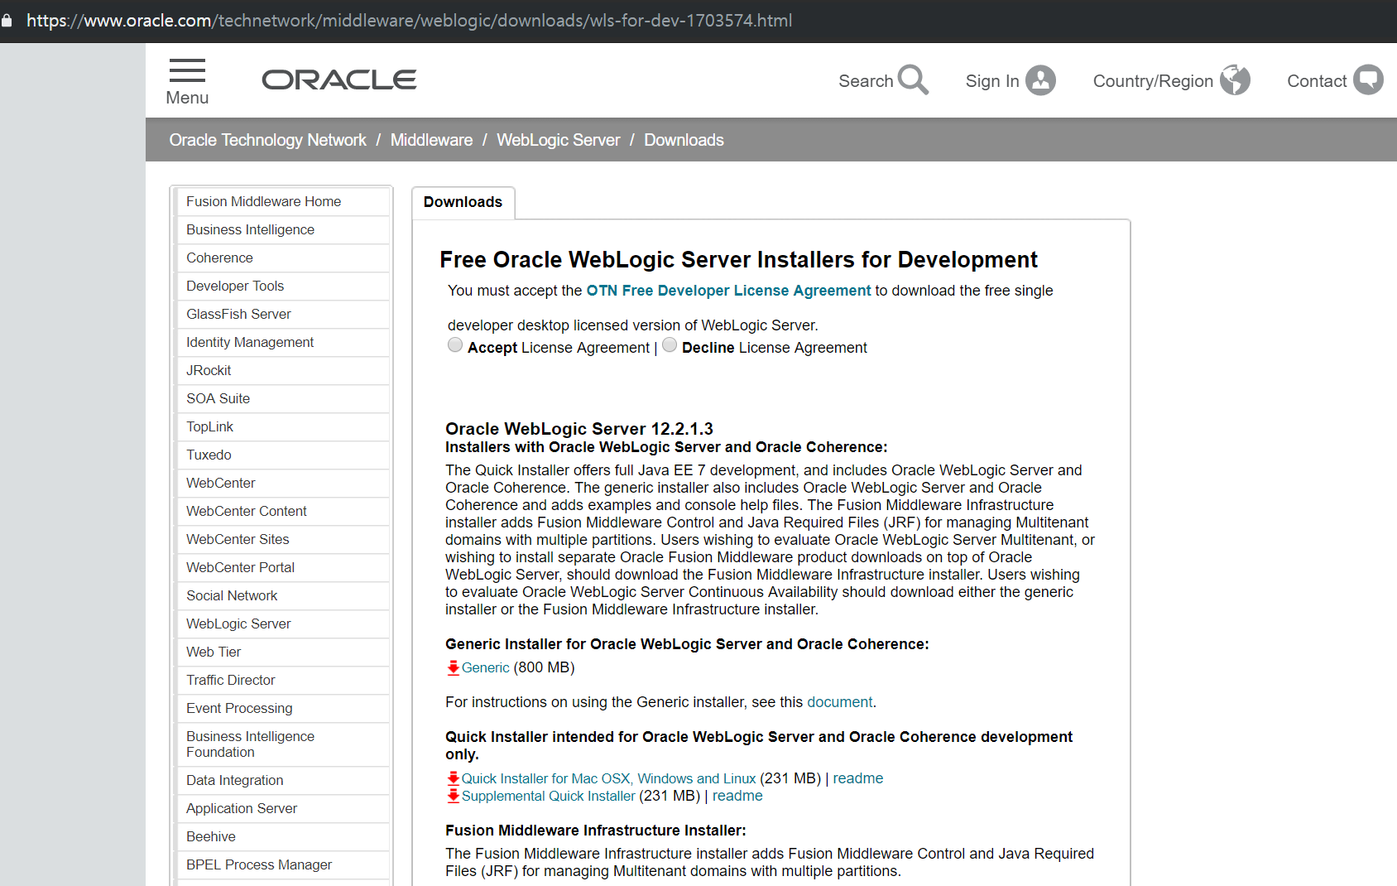1397x886 pixels.
Task: Click 'Fusion Middleware Infrastructure Installer:' heading
Action: pyautogui.click(x=596, y=831)
